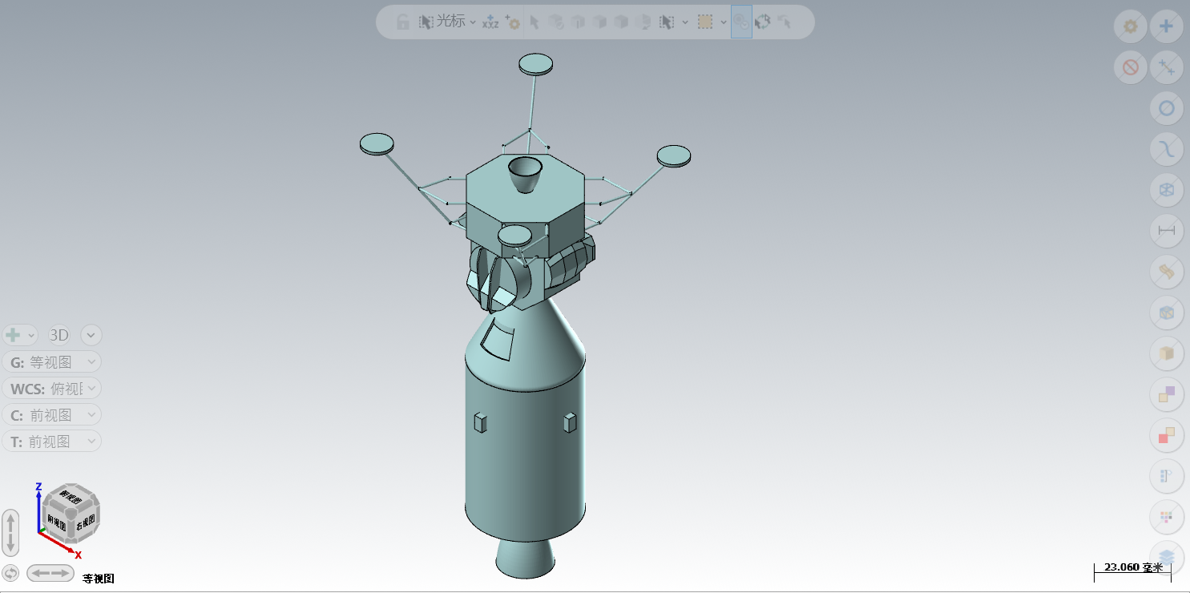Screen dimensions: 1190x593
Task: Click the top face of view cube
Action: coord(71,498)
